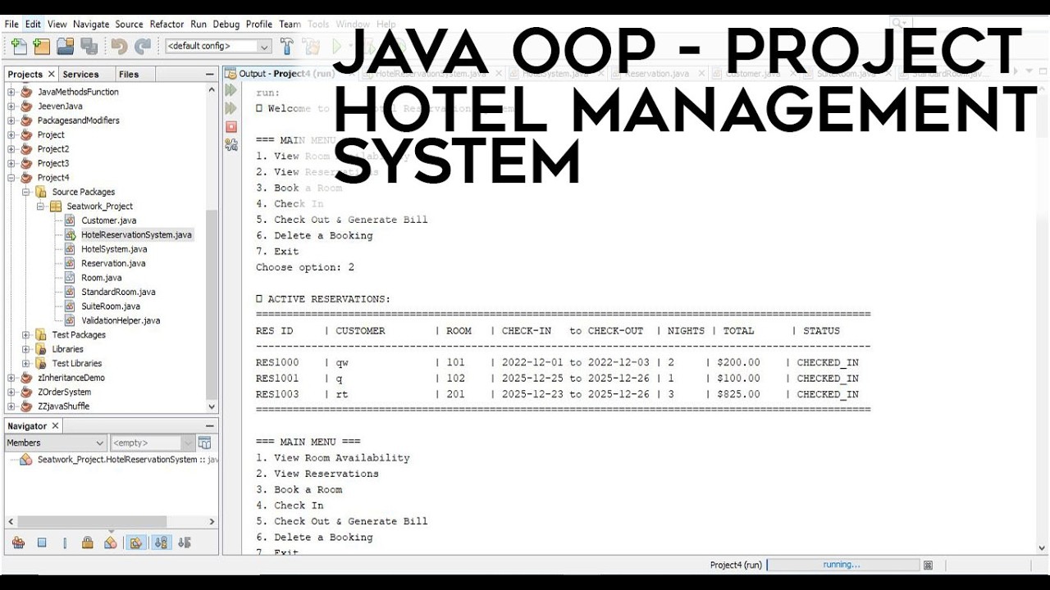Toggle Show Inherited Members in Navigator
Screen dimensions: 1050x590
[18, 542]
